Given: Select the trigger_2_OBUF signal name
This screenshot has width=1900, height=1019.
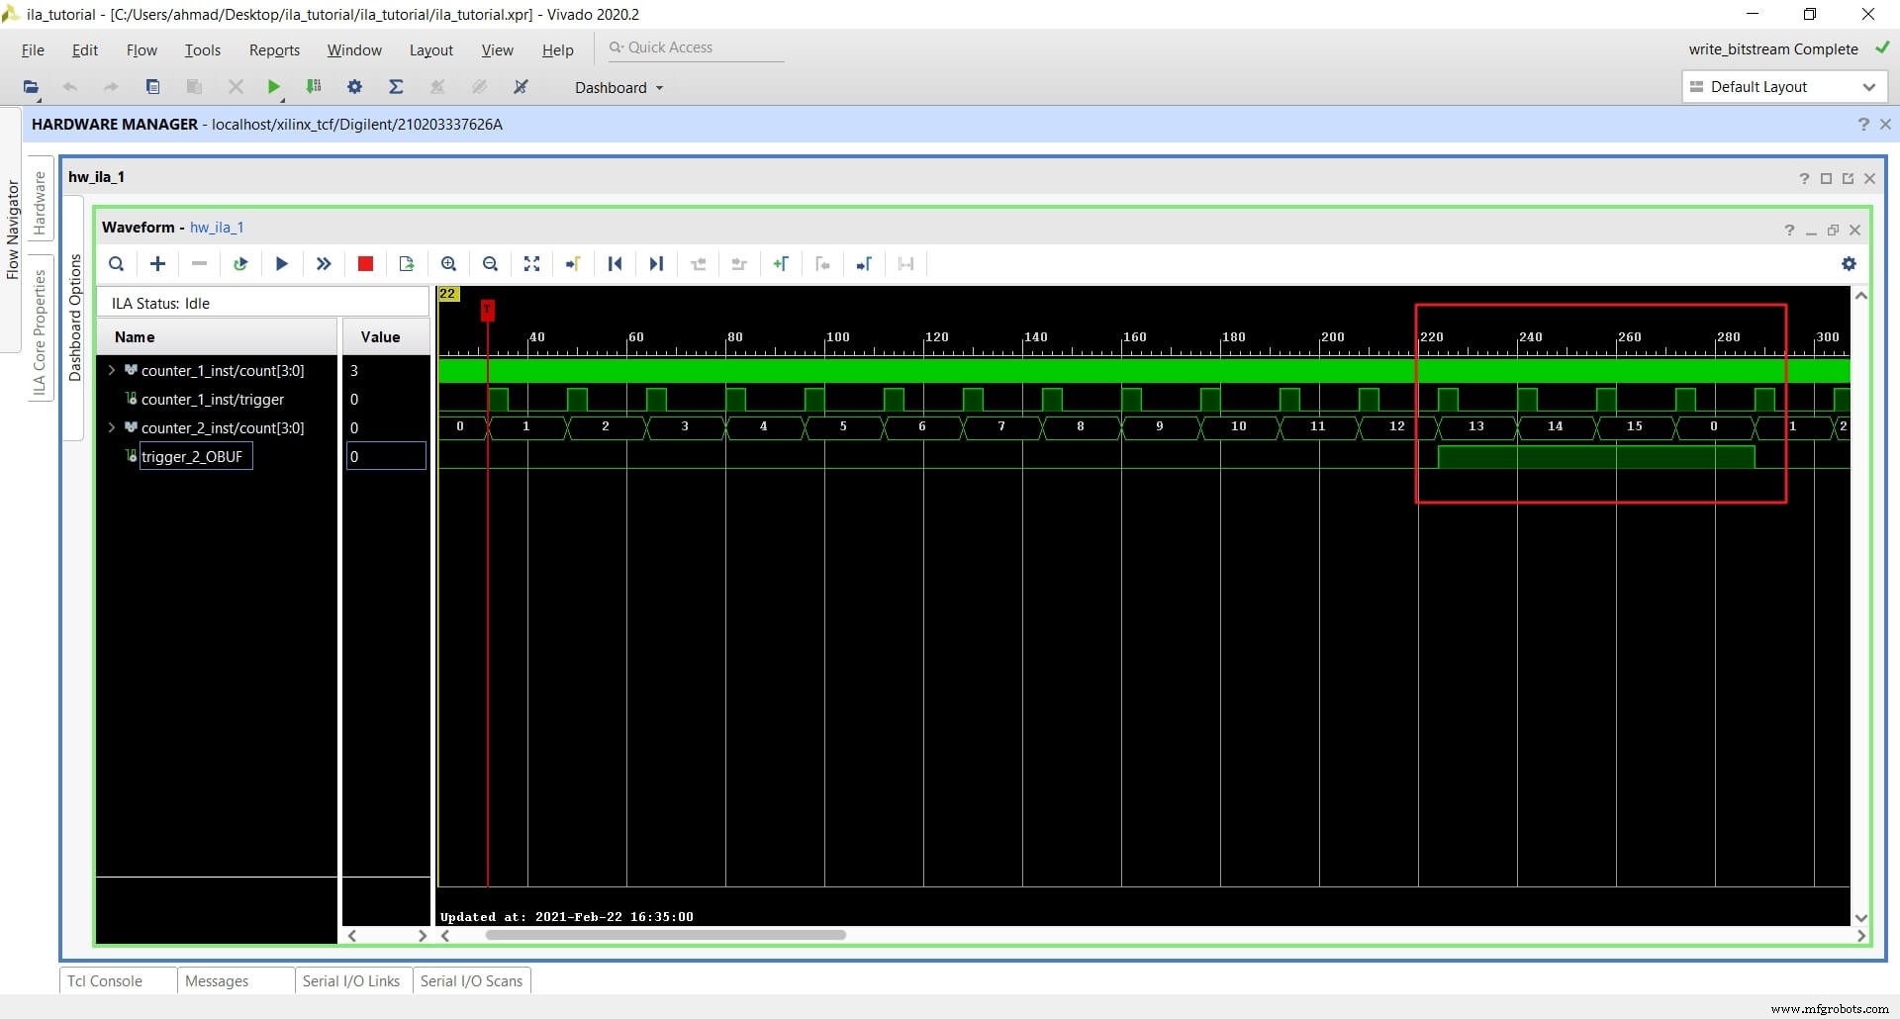Looking at the screenshot, I should tap(193, 456).
